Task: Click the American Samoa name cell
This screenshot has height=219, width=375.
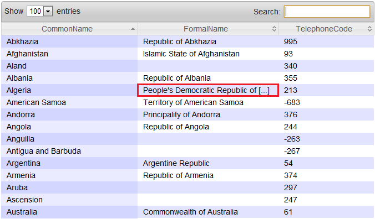Action: tap(69, 102)
